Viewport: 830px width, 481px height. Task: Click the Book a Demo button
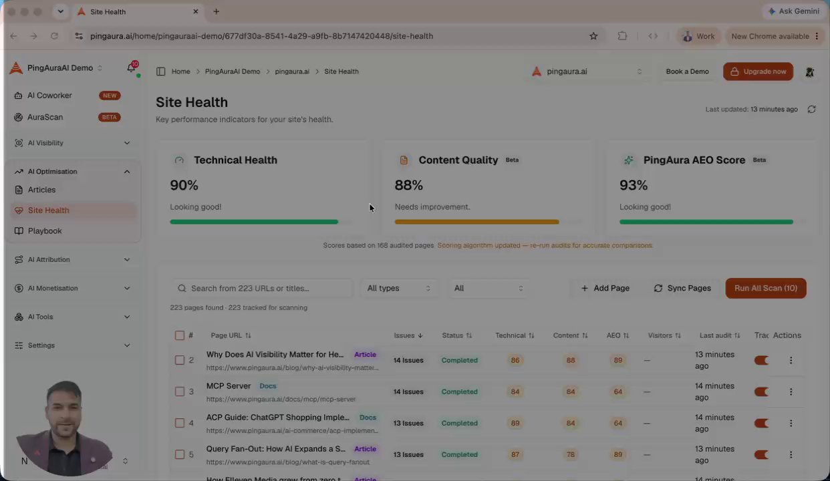[x=687, y=71]
